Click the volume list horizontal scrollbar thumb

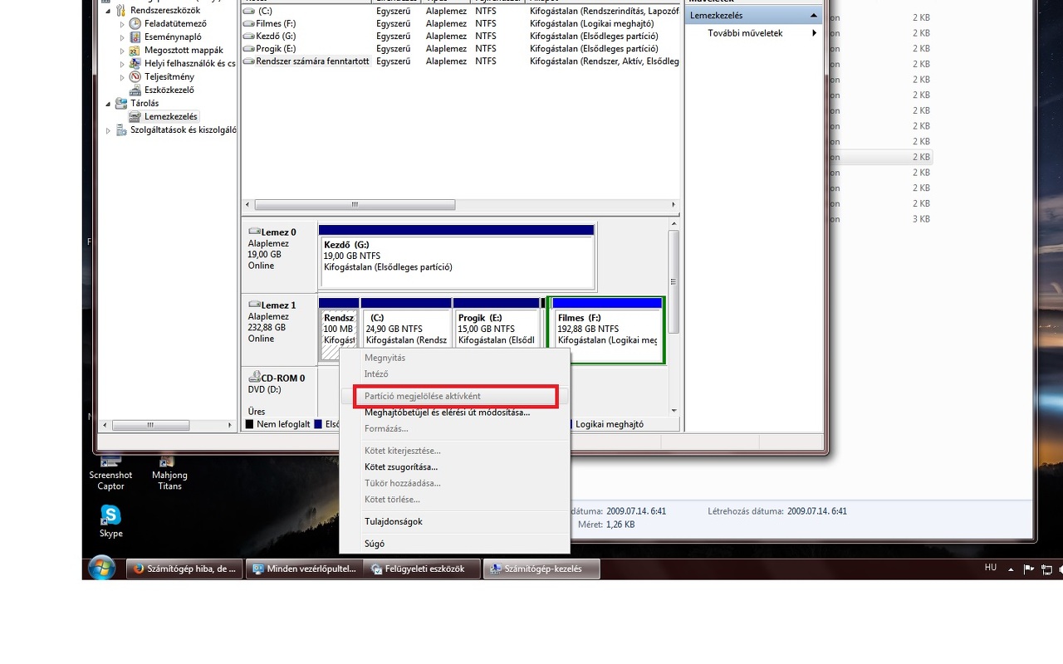click(355, 204)
